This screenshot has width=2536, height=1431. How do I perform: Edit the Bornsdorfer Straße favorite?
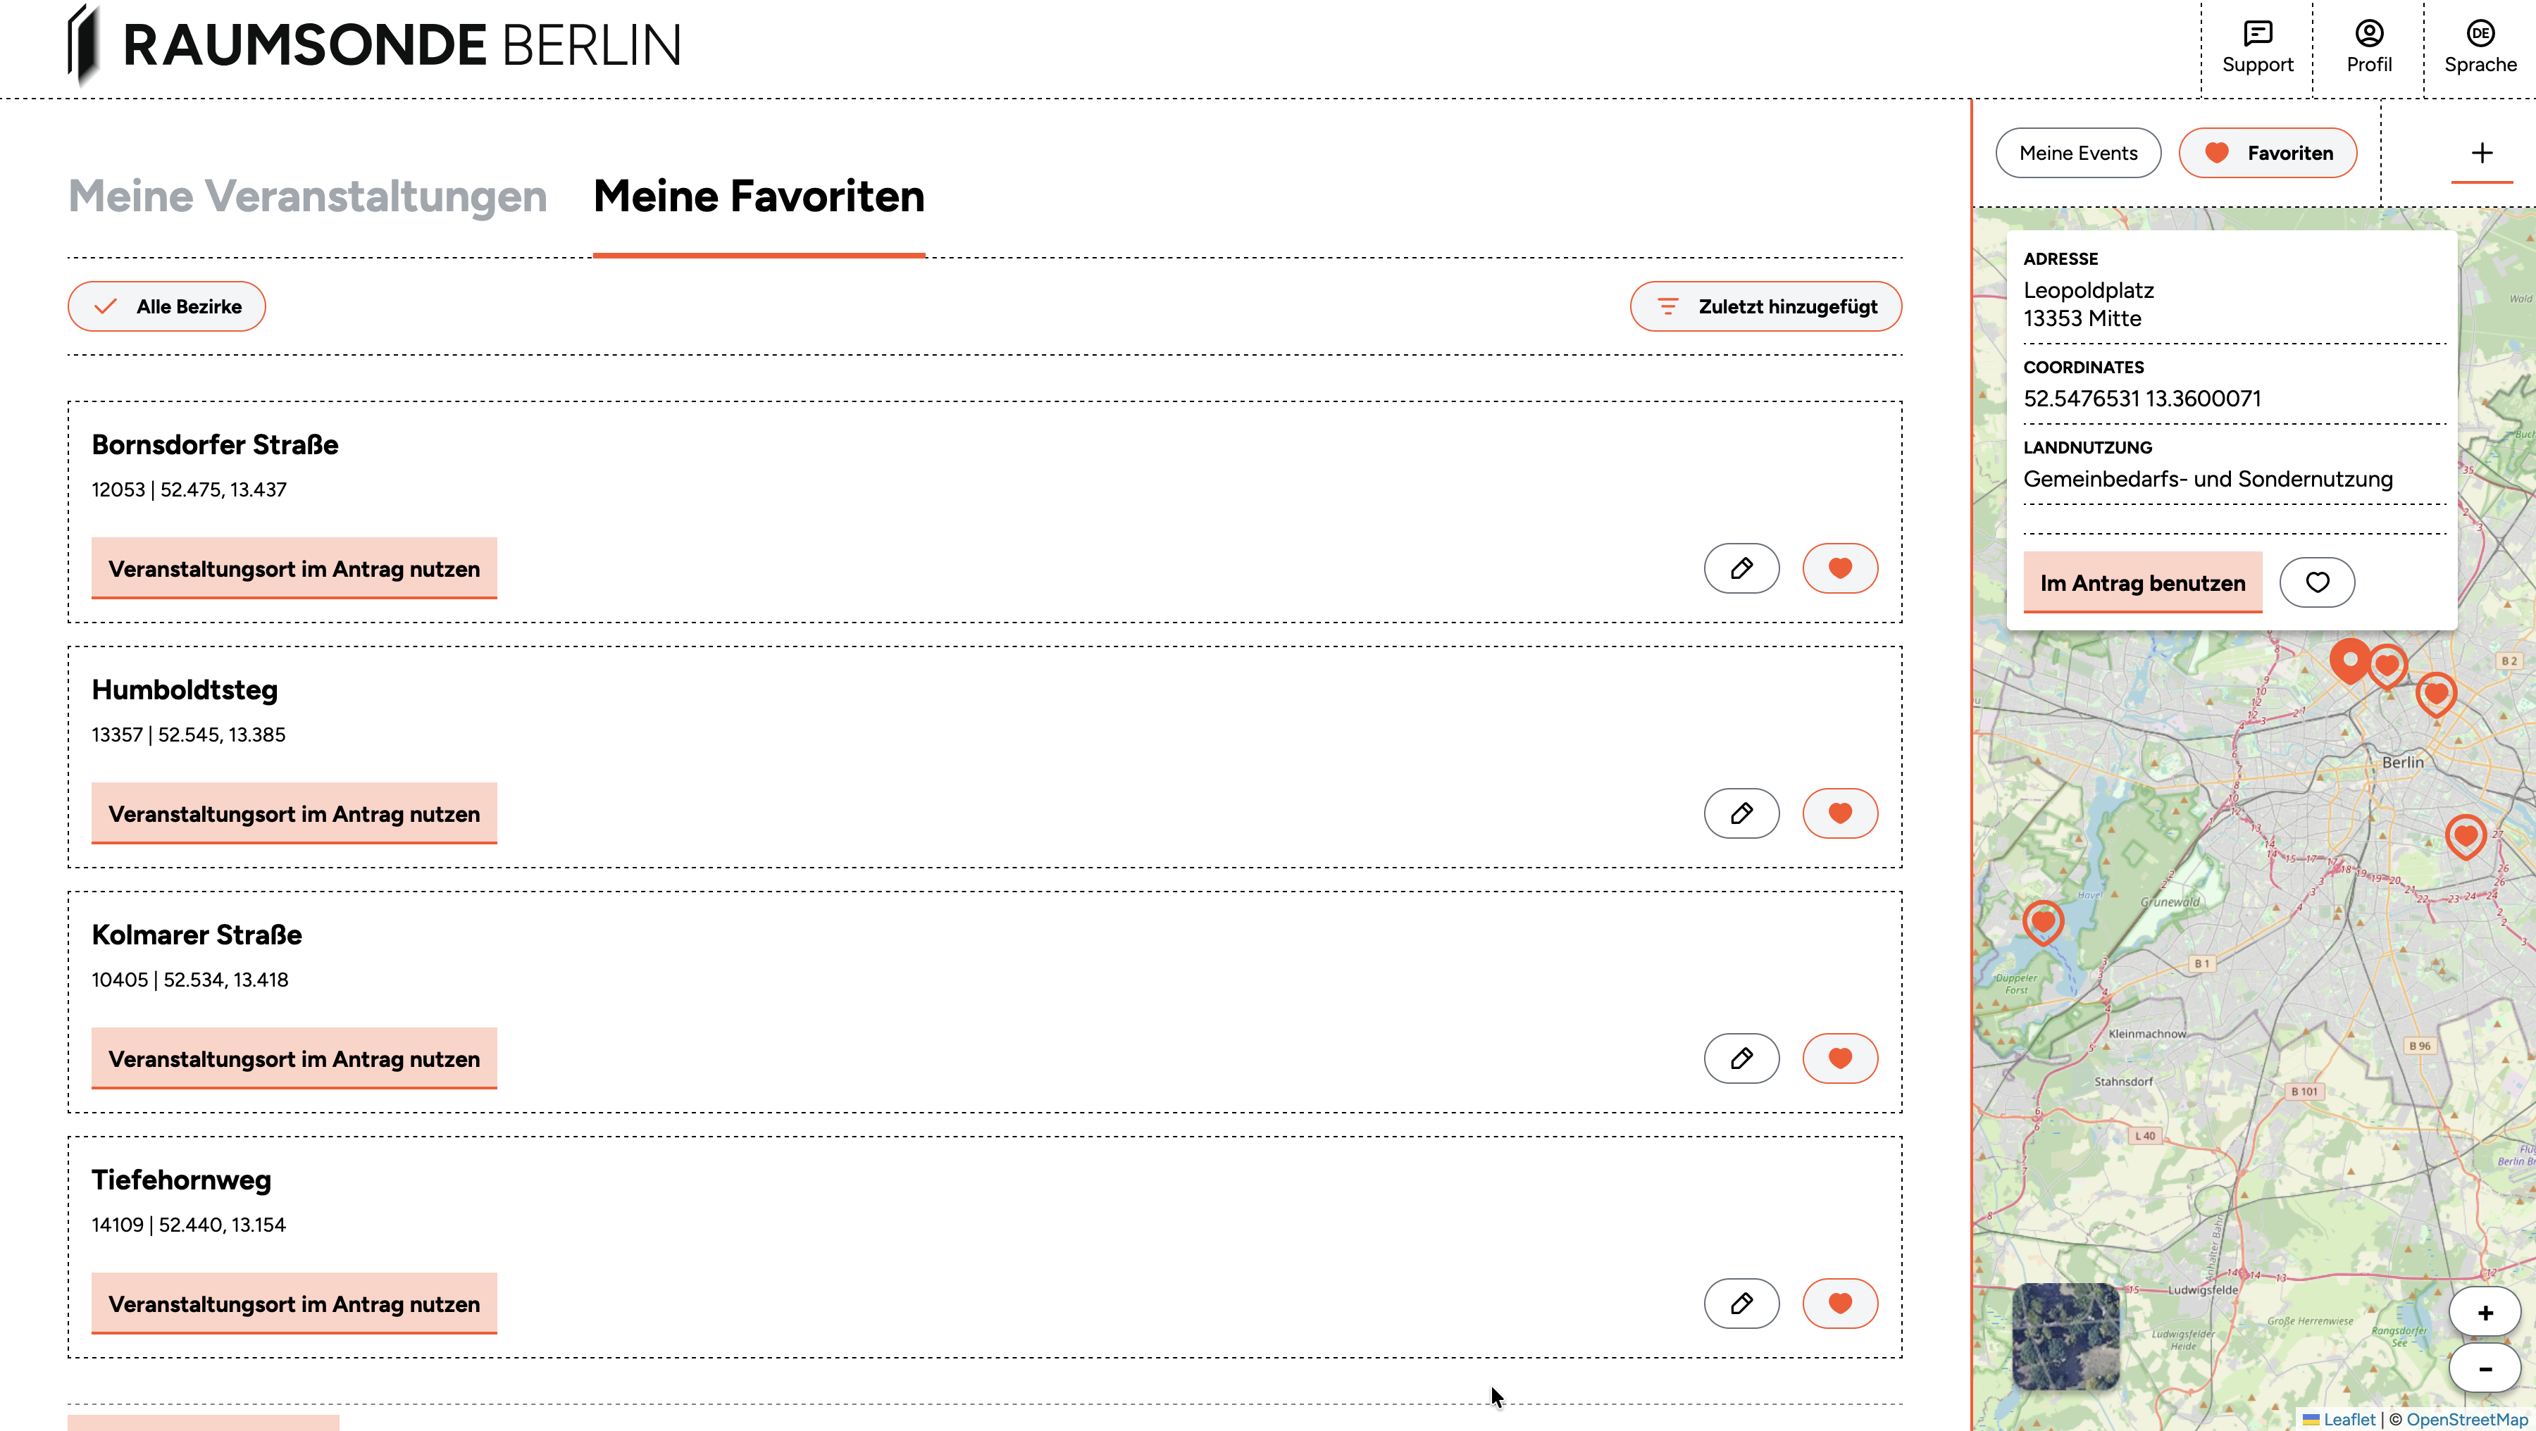1741,568
